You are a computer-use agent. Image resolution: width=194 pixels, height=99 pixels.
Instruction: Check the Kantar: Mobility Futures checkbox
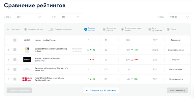point(15,40)
